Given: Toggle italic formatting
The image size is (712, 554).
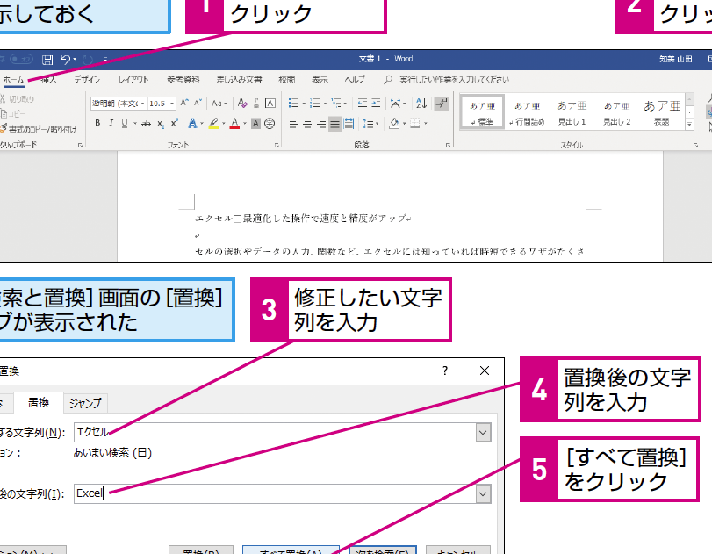Looking at the screenshot, I should click(x=111, y=121).
